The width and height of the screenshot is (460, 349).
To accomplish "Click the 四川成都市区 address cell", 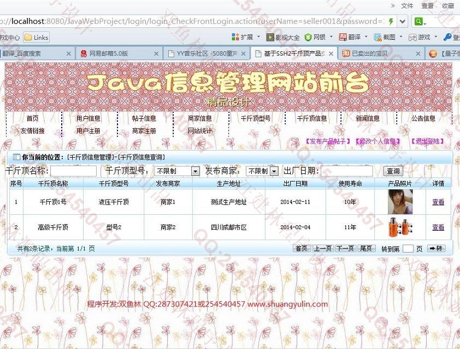I will (x=229, y=227).
